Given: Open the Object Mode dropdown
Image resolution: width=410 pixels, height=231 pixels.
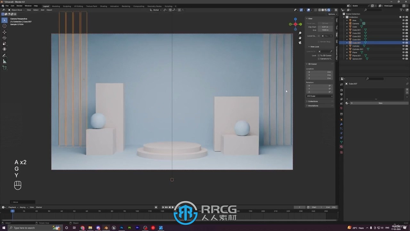Looking at the screenshot, I should click(x=16, y=10).
